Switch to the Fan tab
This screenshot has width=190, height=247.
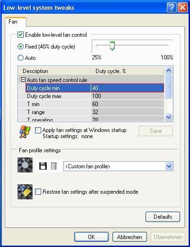click(13, 22)
